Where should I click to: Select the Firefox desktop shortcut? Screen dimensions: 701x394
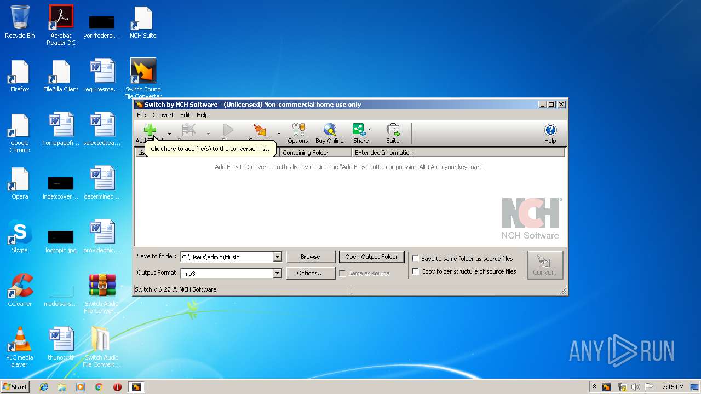click(20, 76)
